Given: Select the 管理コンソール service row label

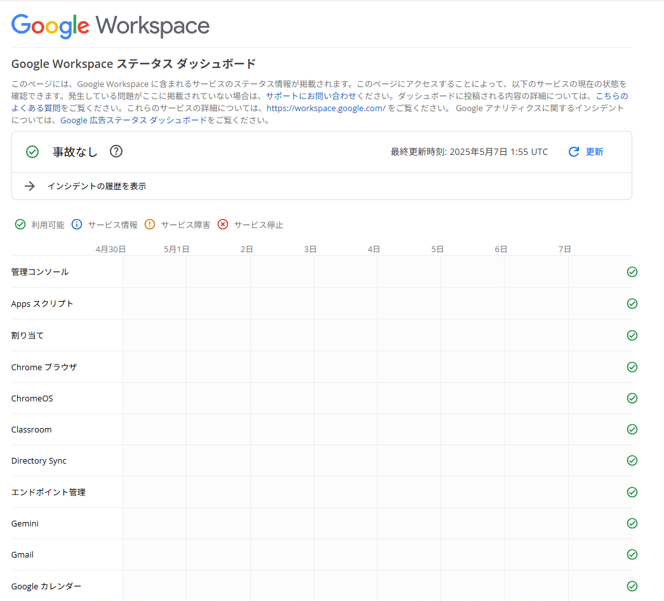Looking at the screenshot, I should coord(40,272).
